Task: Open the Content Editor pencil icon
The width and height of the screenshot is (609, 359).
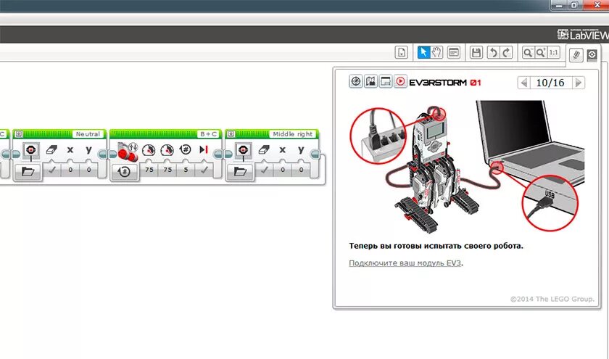Action: [x=576, y=55]
